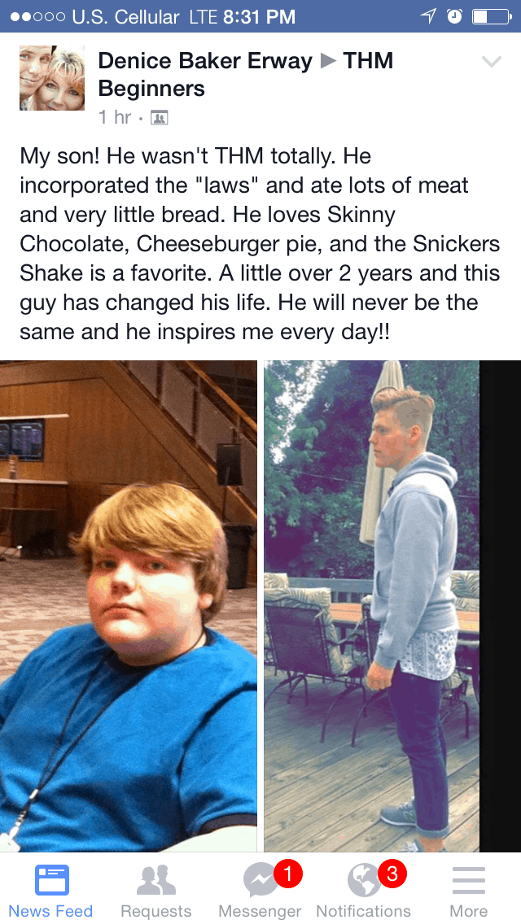Tap the status bar clock 8:31 PM

(259, 16)
